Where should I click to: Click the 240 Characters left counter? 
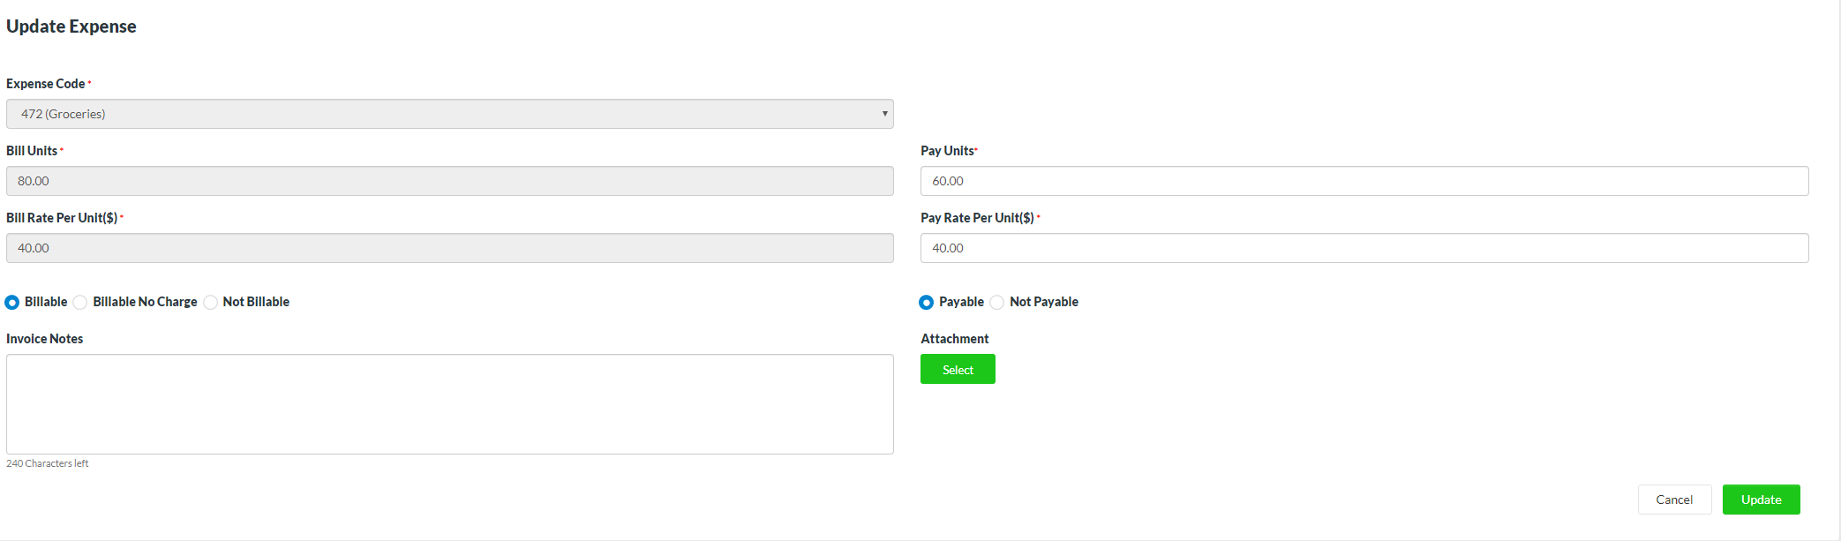point(48,463)
